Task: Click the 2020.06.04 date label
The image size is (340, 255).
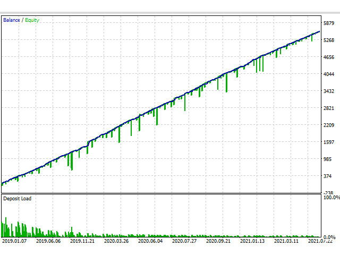Action: pyautogui.click(x=150, y=241)
